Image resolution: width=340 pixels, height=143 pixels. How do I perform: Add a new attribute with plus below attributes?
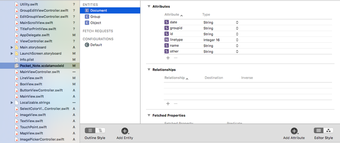[168, 58]
